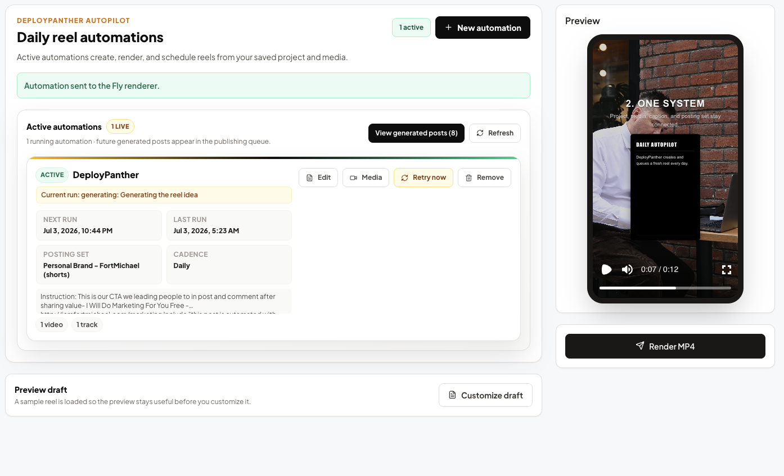Click the Cadence Daily value
The image size is (784, 476).
[182, 266]
